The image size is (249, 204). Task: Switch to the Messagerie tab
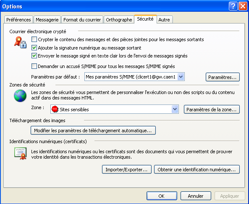tap(47, 20)
